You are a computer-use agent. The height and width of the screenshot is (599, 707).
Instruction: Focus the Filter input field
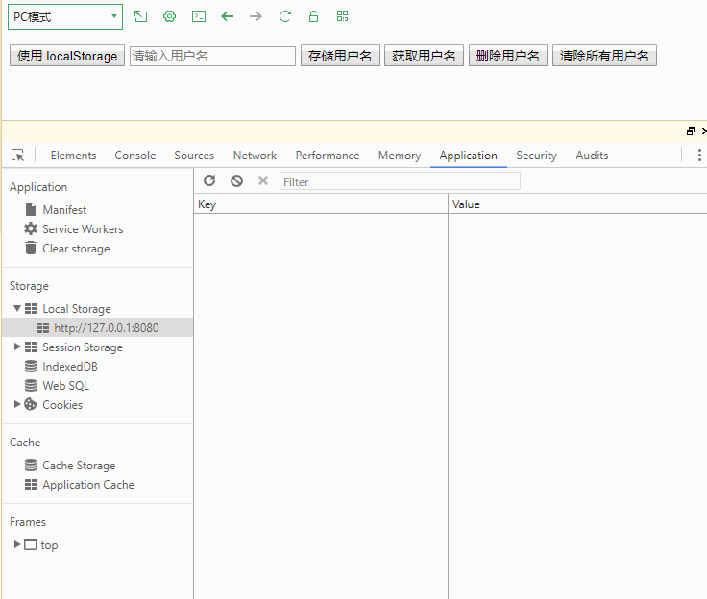pos(400,181)
